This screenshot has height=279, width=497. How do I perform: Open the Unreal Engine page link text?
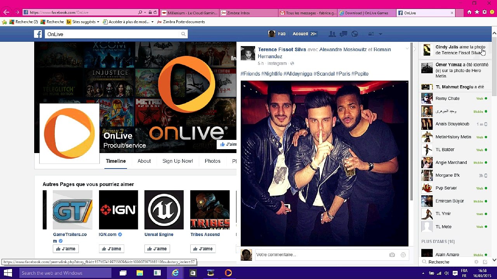[x=159, y=234]
